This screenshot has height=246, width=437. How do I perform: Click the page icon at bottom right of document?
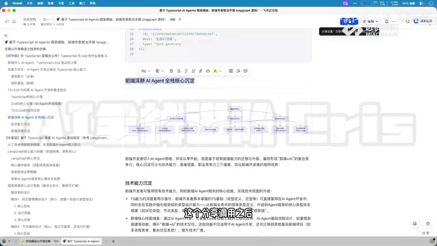click(414, 223)
